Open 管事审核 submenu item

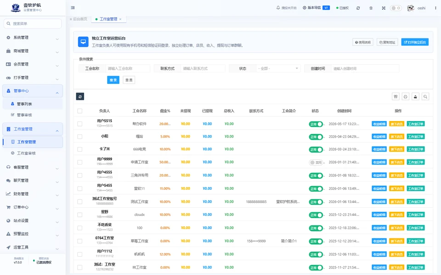[x=33, y=115]
